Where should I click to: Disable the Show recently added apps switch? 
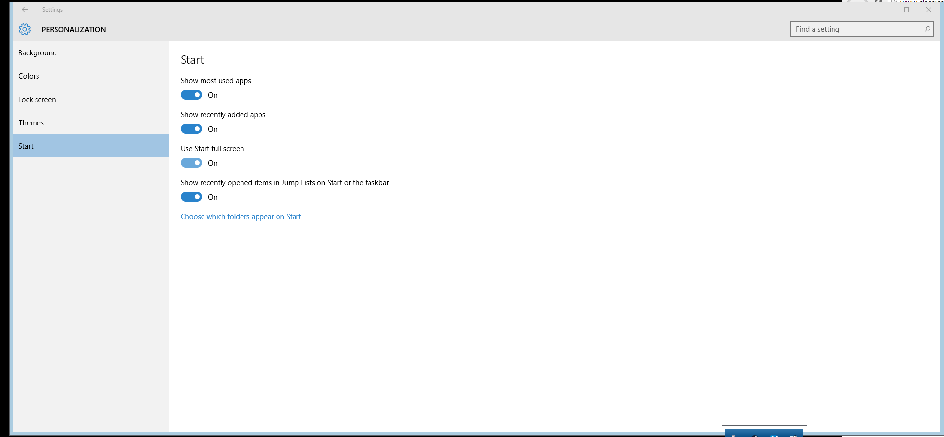pos(191,129)
